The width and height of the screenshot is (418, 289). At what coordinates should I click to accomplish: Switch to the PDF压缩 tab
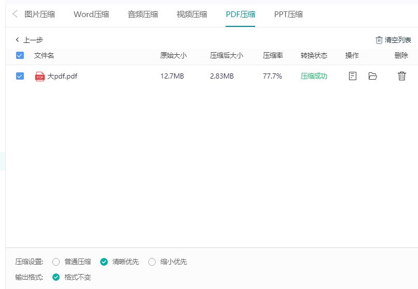(x=241, y=14)
